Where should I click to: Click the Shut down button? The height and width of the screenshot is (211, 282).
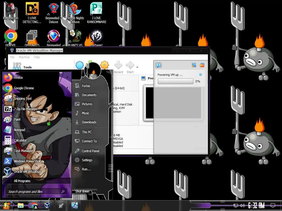(x=82, y=191)
